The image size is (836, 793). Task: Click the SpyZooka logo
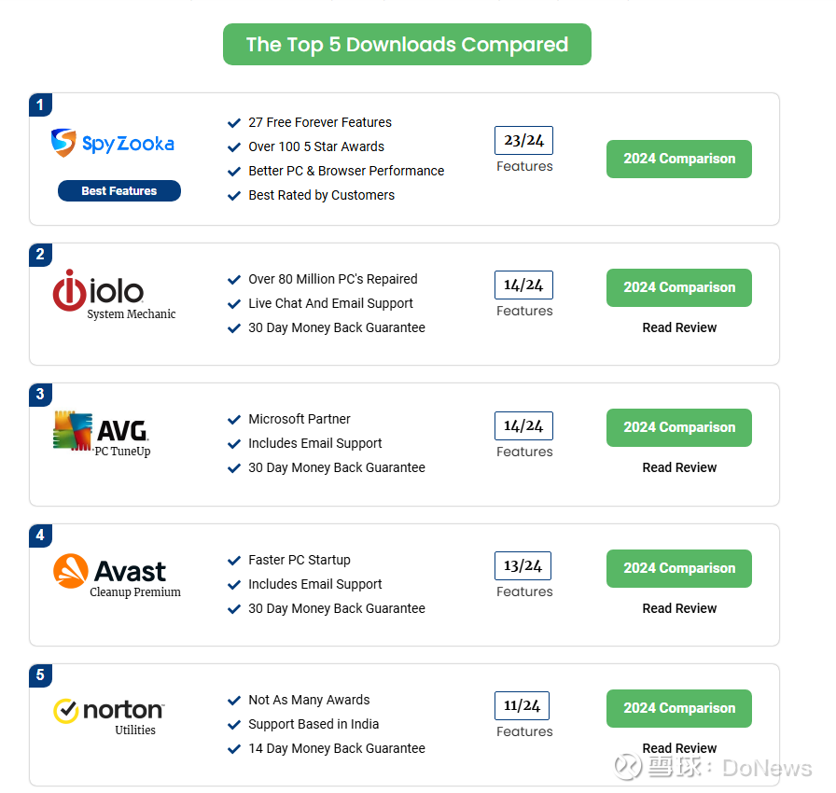113,143
